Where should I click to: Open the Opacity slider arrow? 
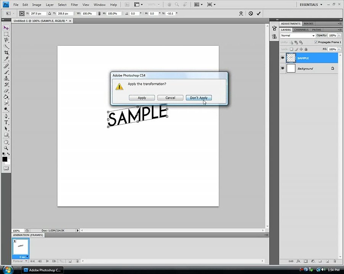point(339,35)
